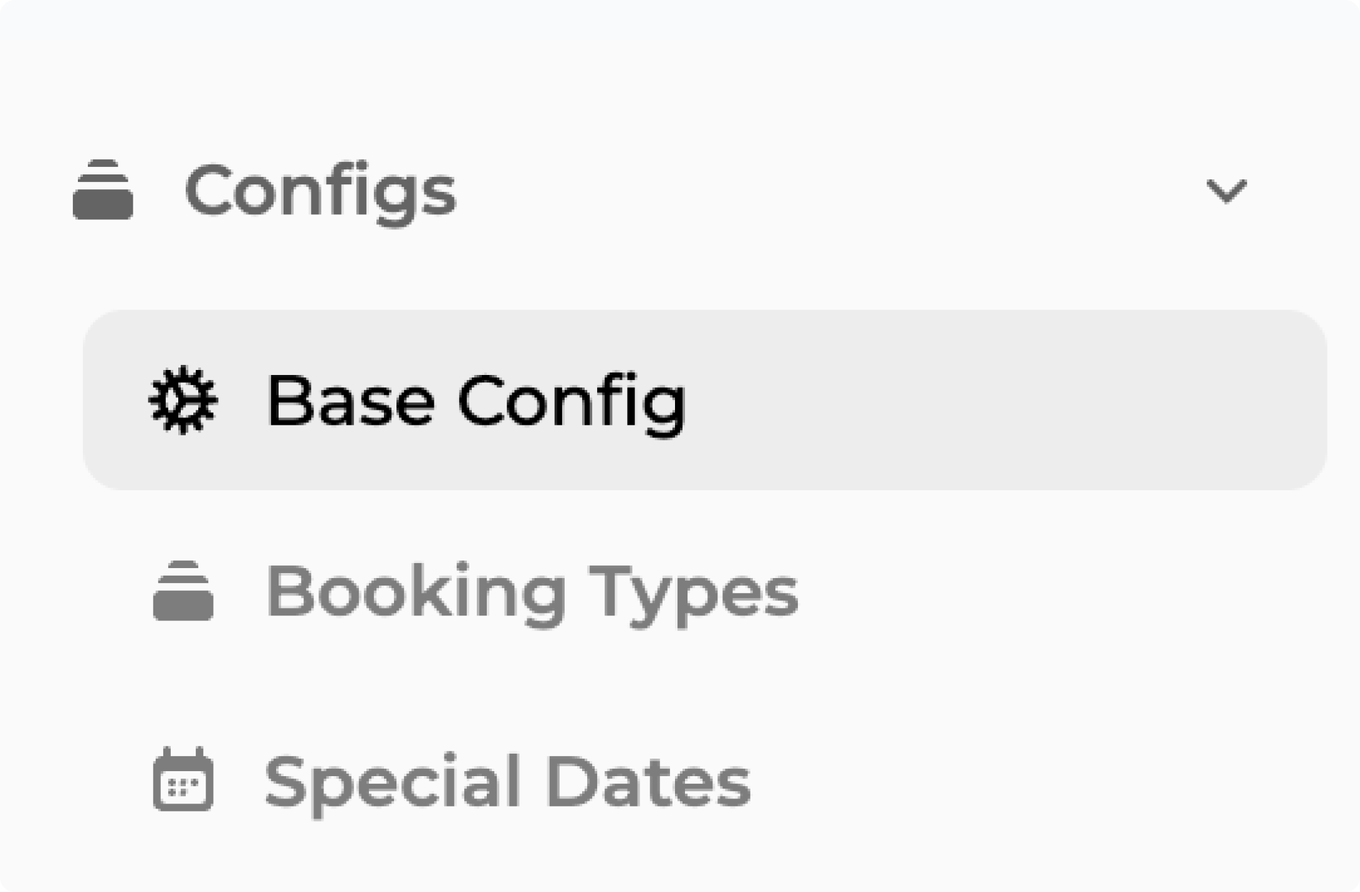Open the Special Dates page
This screenshot has width=1360, height=892.
[507, 780]
